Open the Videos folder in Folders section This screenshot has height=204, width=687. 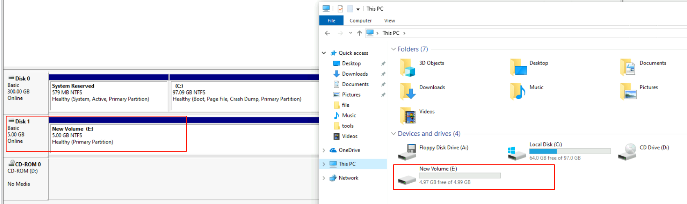[x=408, y=116]
